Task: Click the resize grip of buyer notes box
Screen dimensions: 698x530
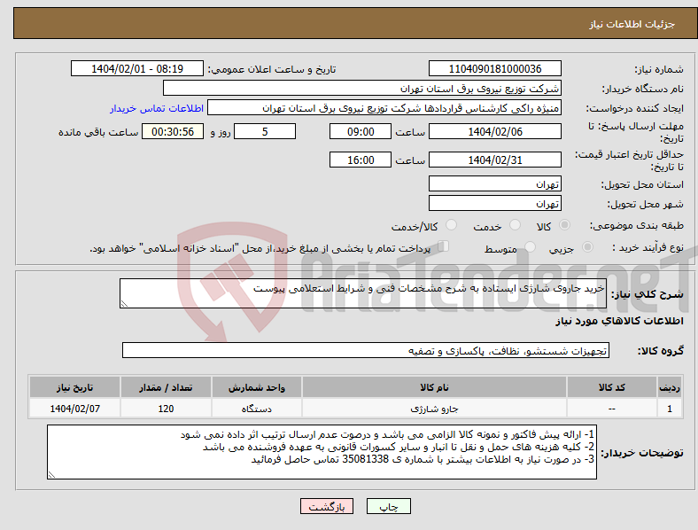Action: (51, 475)
